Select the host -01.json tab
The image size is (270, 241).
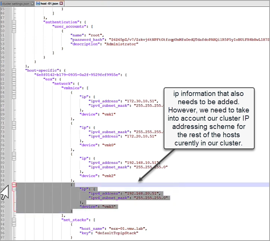[49, 3]
